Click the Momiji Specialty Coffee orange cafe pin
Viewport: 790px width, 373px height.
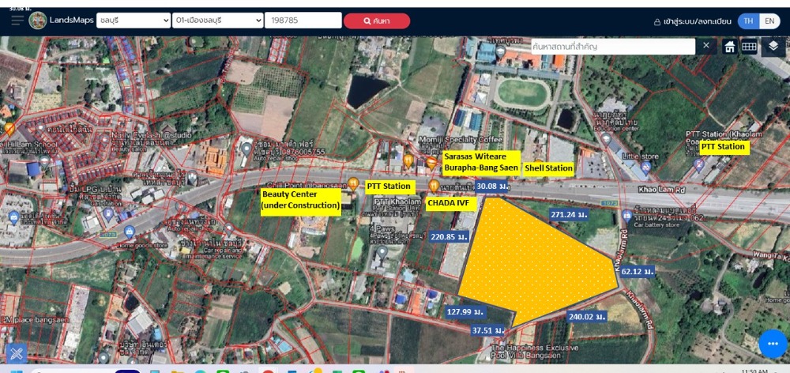click(431, 162)
